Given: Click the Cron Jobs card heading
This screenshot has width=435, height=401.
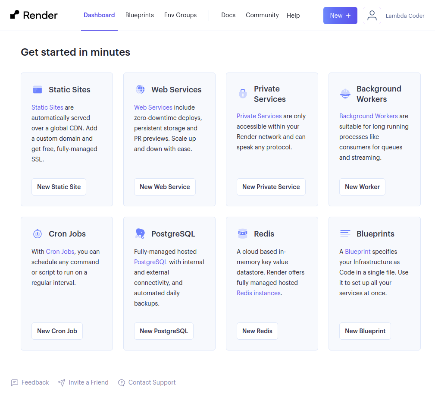Looking at the screenshot, I should click(67, 234).
